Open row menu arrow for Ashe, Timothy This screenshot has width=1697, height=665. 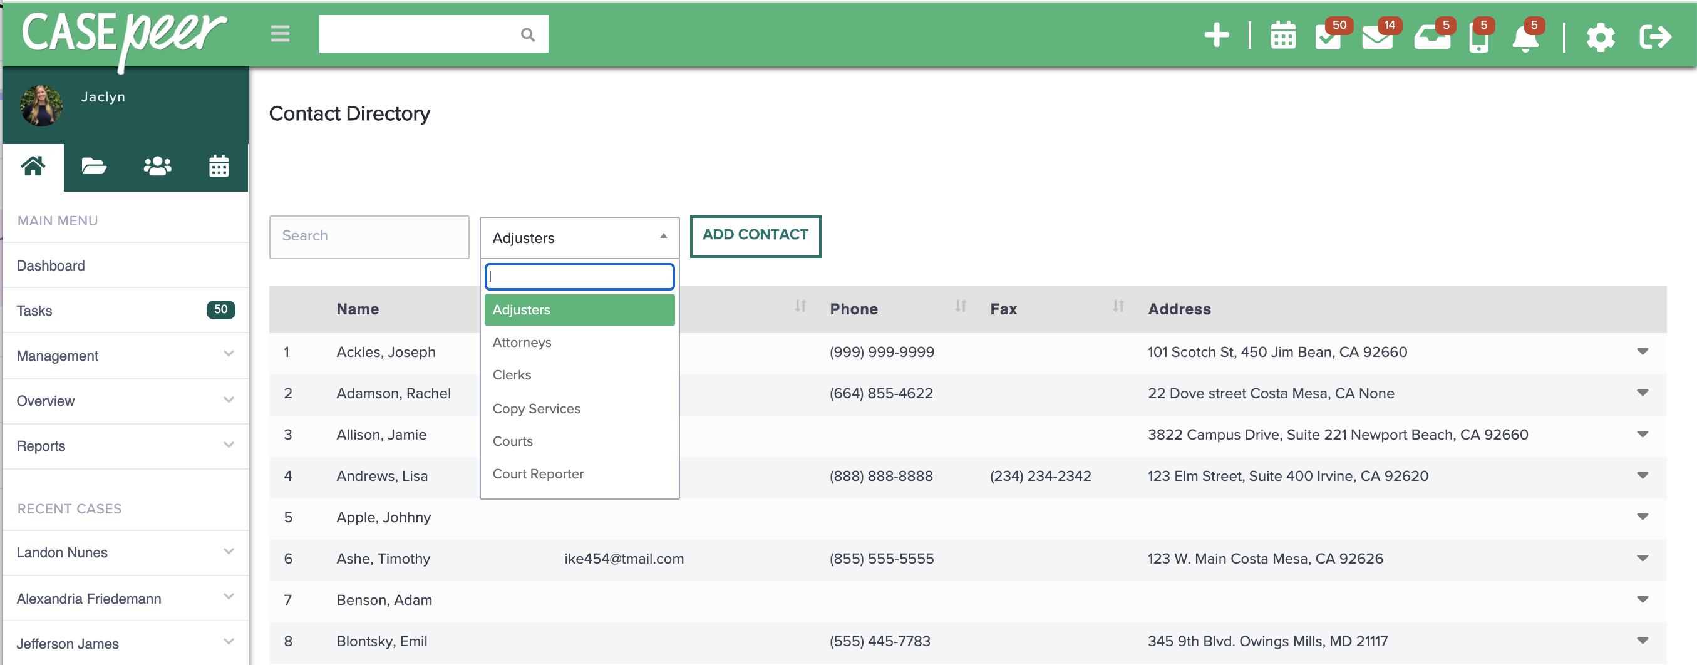(x=1643, y=558)
